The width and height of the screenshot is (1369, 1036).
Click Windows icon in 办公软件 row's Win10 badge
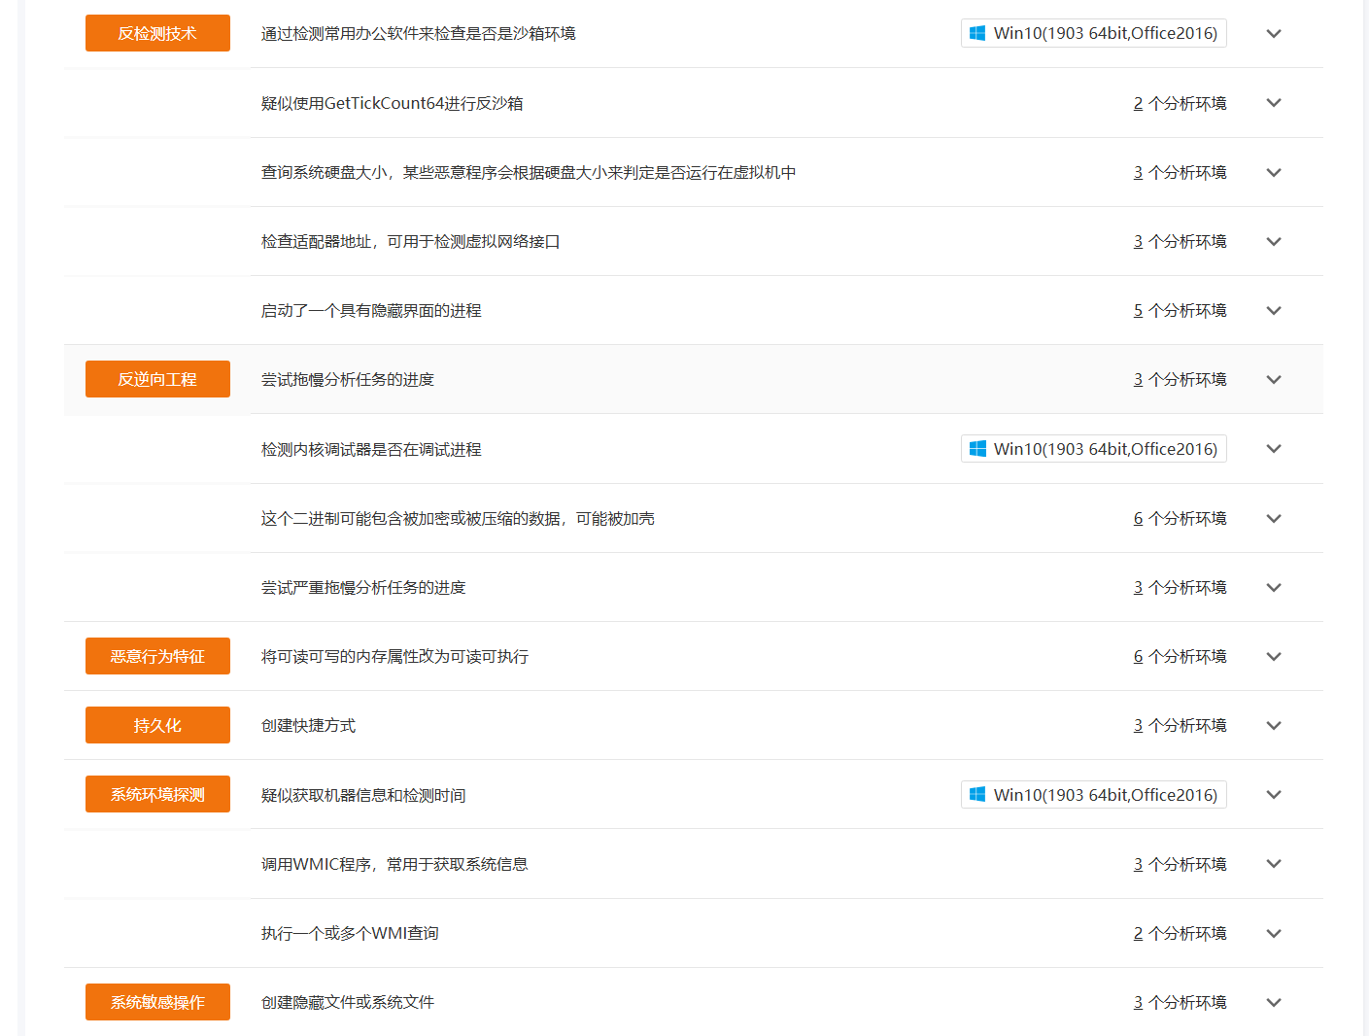[x=977, y=33]
